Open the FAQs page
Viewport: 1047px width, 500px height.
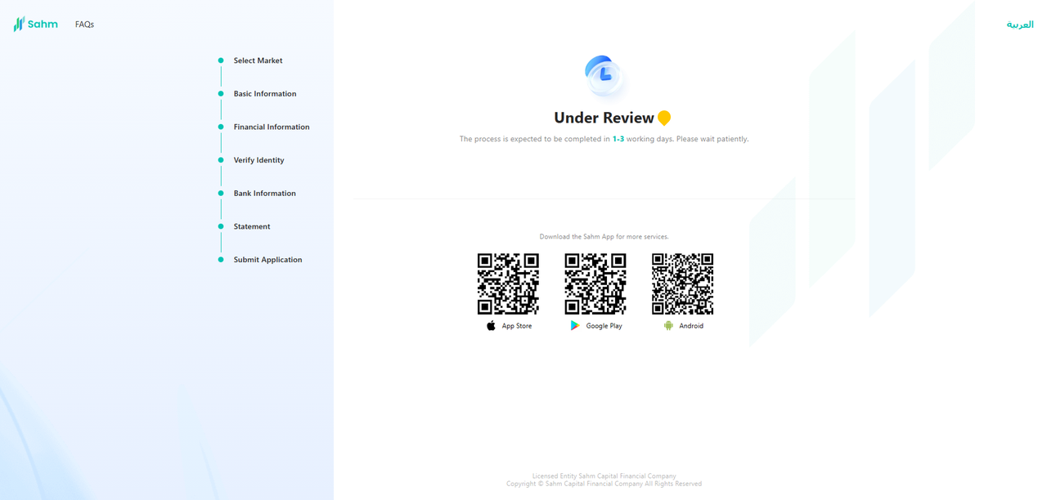pos(84,25)
